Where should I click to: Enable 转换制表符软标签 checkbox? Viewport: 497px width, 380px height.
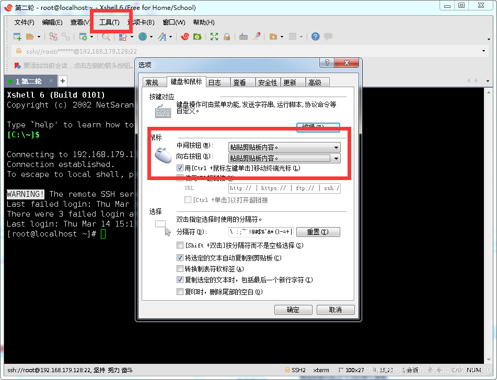click(180, 269)
